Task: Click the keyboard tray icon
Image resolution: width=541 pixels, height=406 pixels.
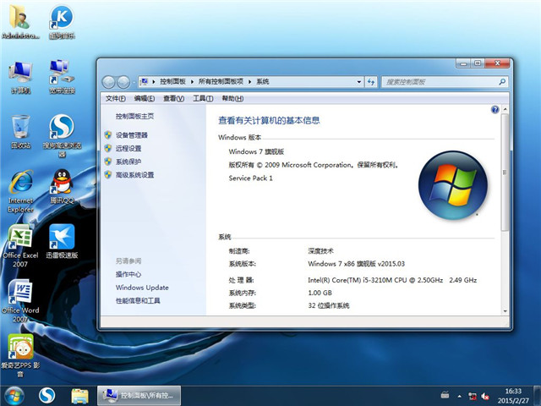Action: (x=445, y=395)
